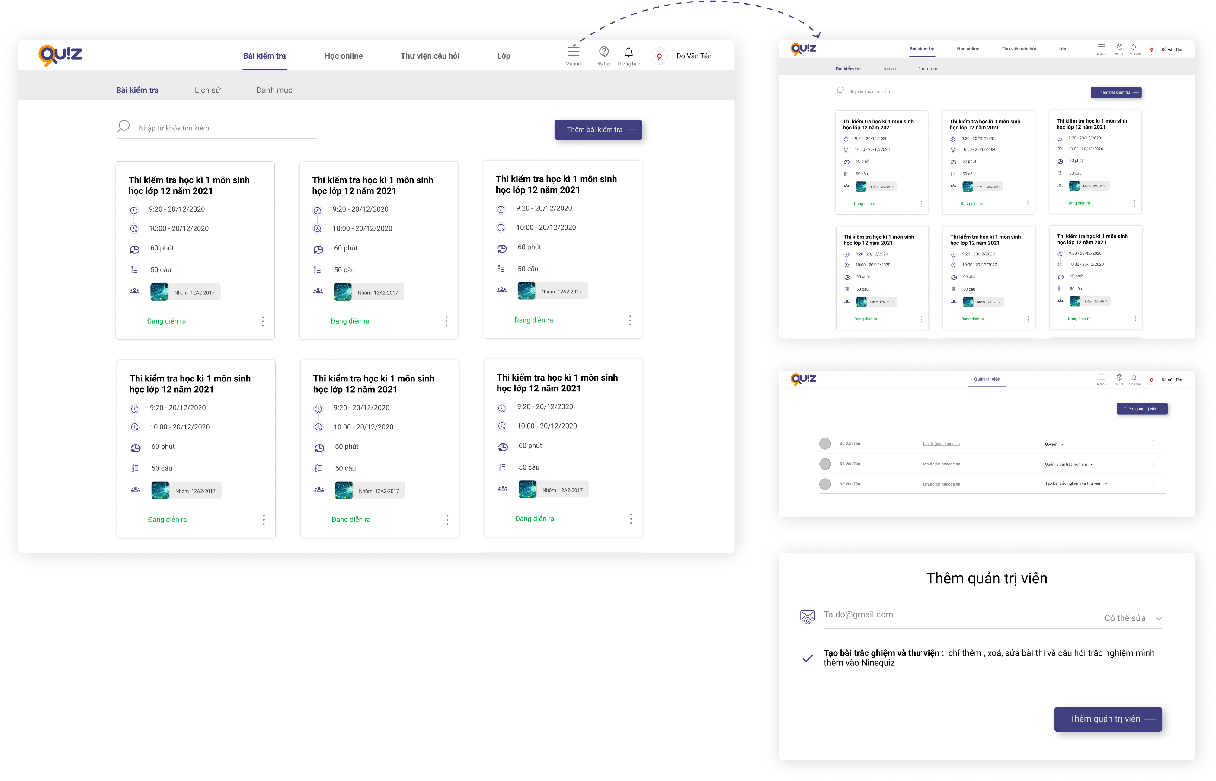Screen dimensions: 1216x781
Task: Click the avatar beside Đỗ Văn Tân, large screen
Action: point(658,56)
